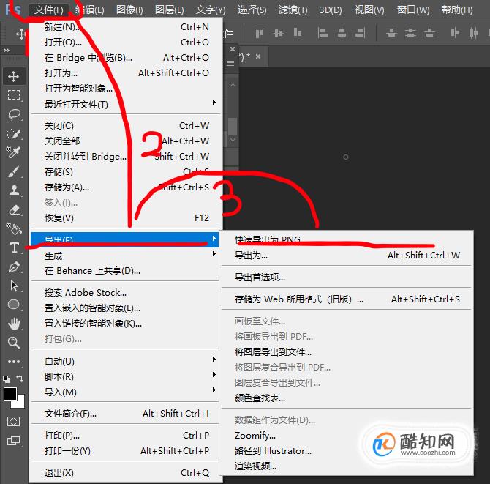Choose 导出为... Export As
Image resolution: width=490 pixels, height=484 pixels.
pos(346,256)
